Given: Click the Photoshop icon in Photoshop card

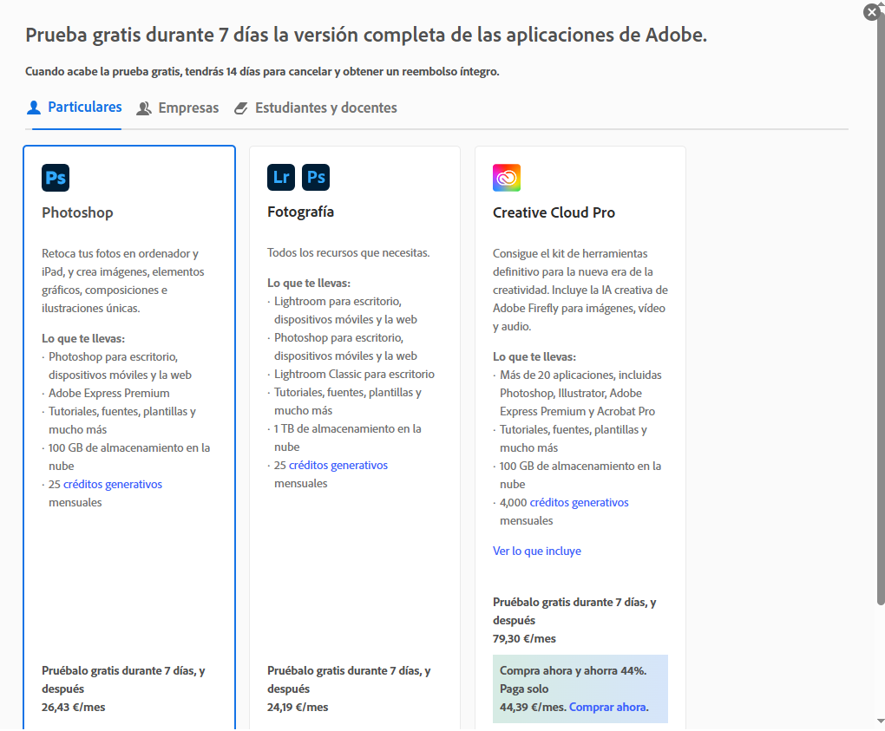Looking at the screenshot, I should pyautogui.click(x=56, y=178).
